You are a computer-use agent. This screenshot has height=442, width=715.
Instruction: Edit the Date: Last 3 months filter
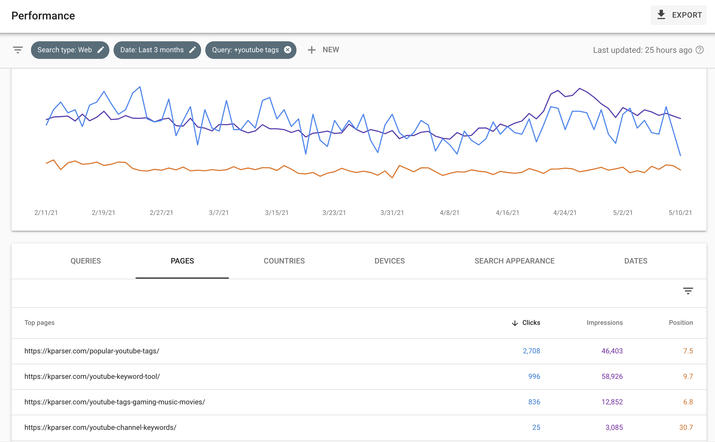point(157,50)
